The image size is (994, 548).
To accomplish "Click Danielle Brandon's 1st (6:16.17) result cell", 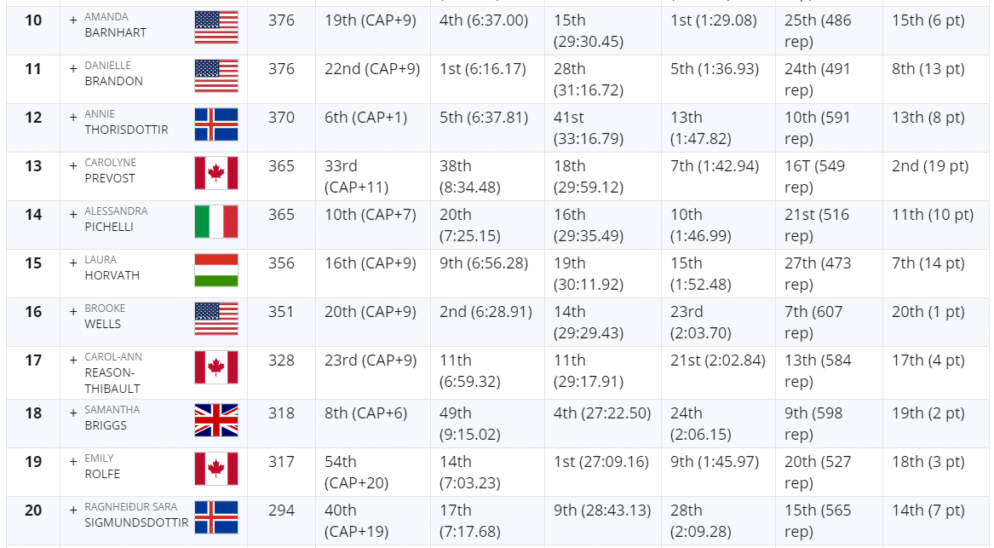I will [x=483, y=69].
